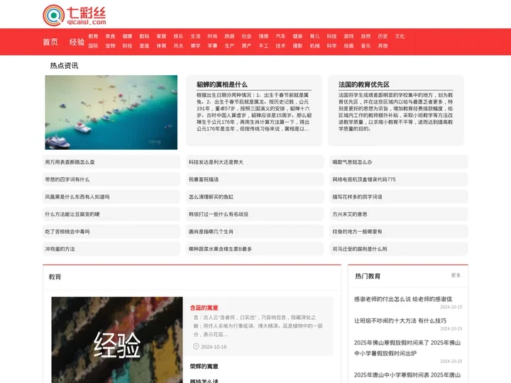Select the 历史 category
This screenshot has height=383, width=511.
pyautogui.click(x=383, y=36)
